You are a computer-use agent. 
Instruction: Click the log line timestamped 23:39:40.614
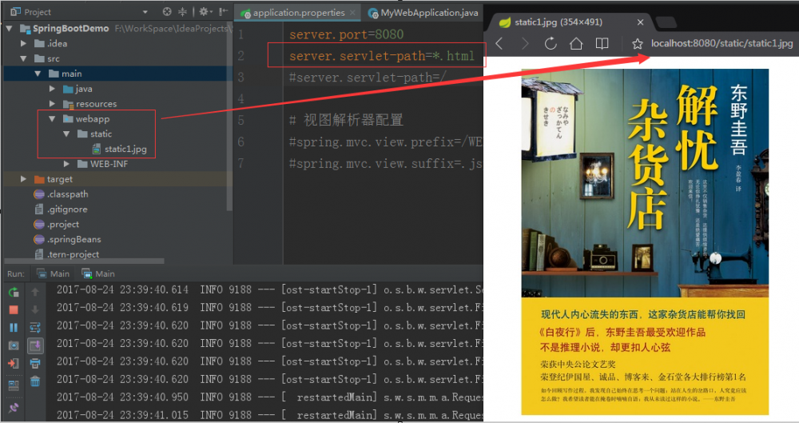[269, 289]
